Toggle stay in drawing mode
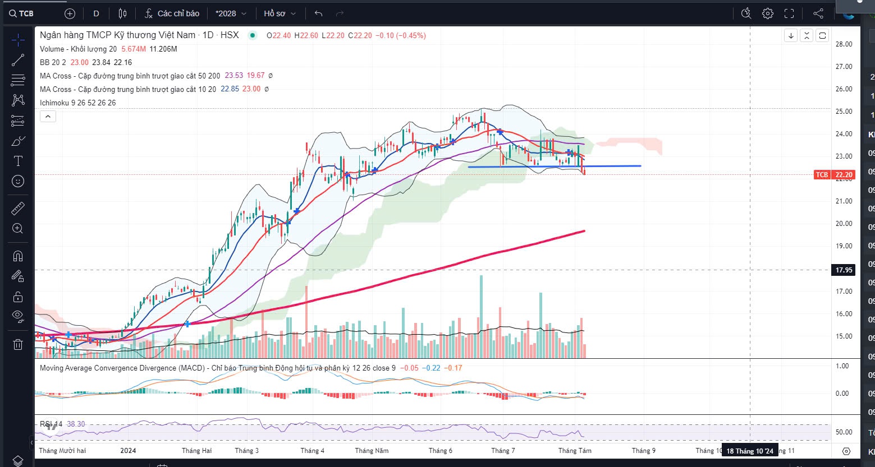Viewport: 875px width, 467px height. point(18,276)
